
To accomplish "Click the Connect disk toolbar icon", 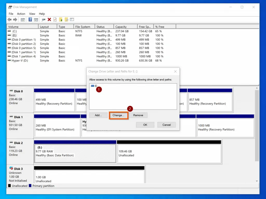I will [43, 20].
